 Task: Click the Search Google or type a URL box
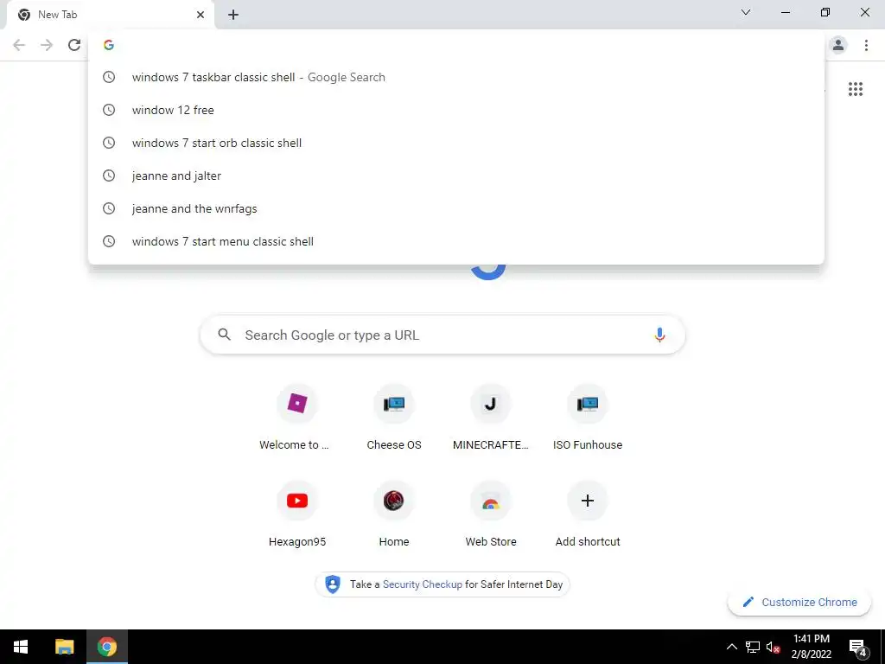coord(442,335)
